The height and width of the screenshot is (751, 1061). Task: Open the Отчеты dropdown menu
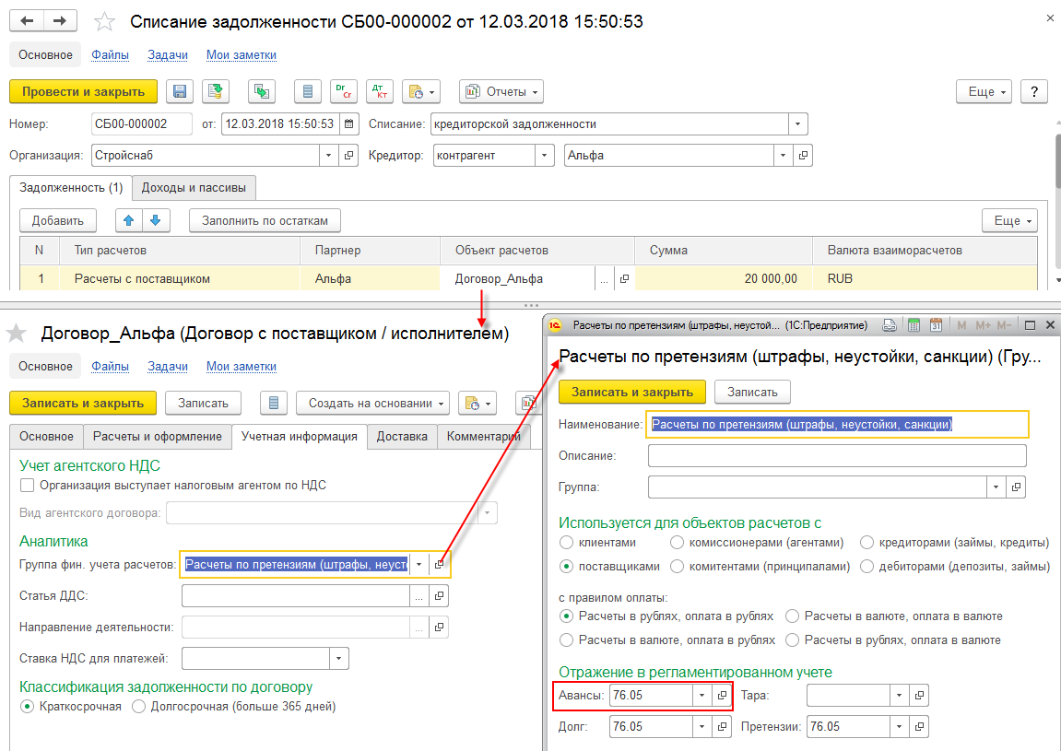point(502,91)
